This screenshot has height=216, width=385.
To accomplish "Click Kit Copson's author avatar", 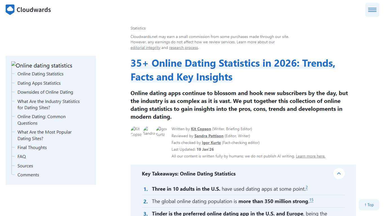I will click(136, 132).
